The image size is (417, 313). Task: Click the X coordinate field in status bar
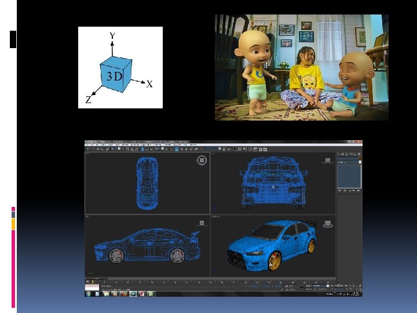point(254,286)
